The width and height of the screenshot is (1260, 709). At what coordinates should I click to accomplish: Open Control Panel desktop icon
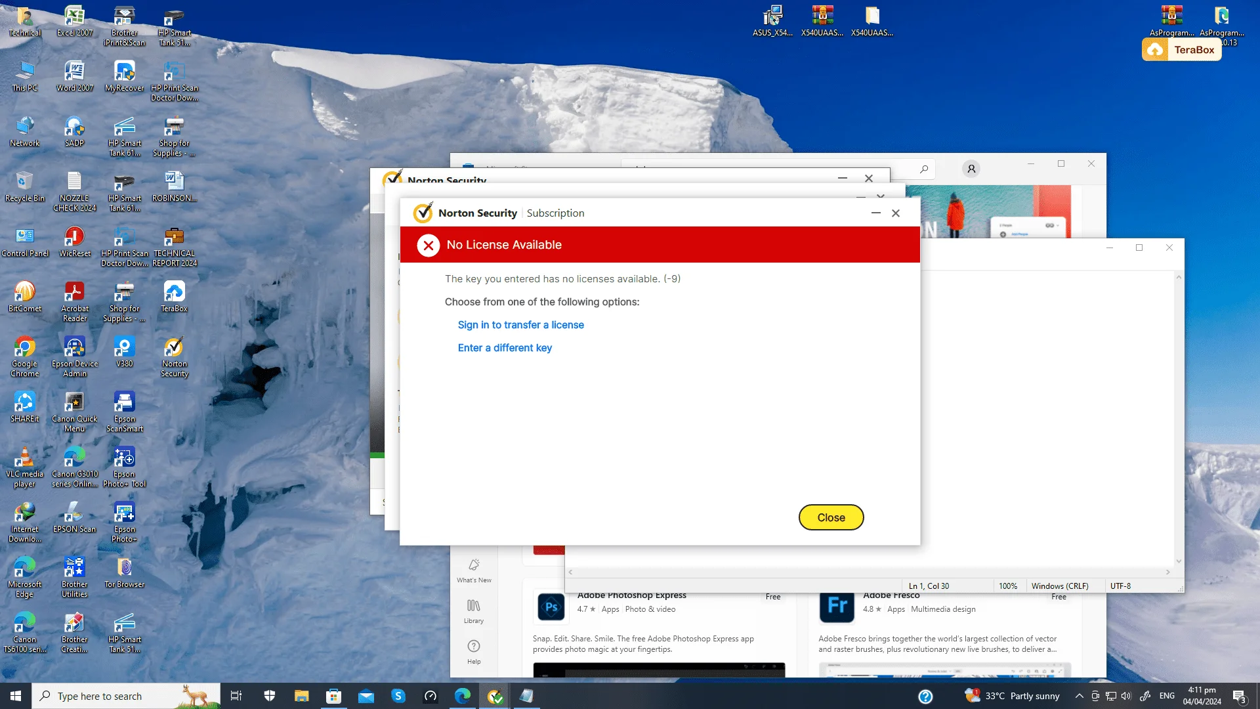coord(25,242)
